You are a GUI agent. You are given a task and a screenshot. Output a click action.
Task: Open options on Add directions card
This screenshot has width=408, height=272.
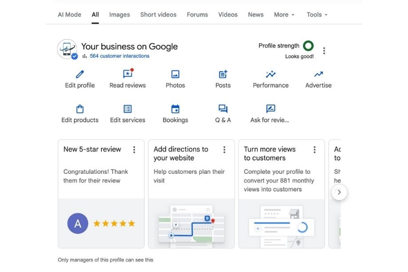[224, 149]
